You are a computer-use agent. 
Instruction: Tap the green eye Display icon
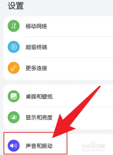(14, 117)
